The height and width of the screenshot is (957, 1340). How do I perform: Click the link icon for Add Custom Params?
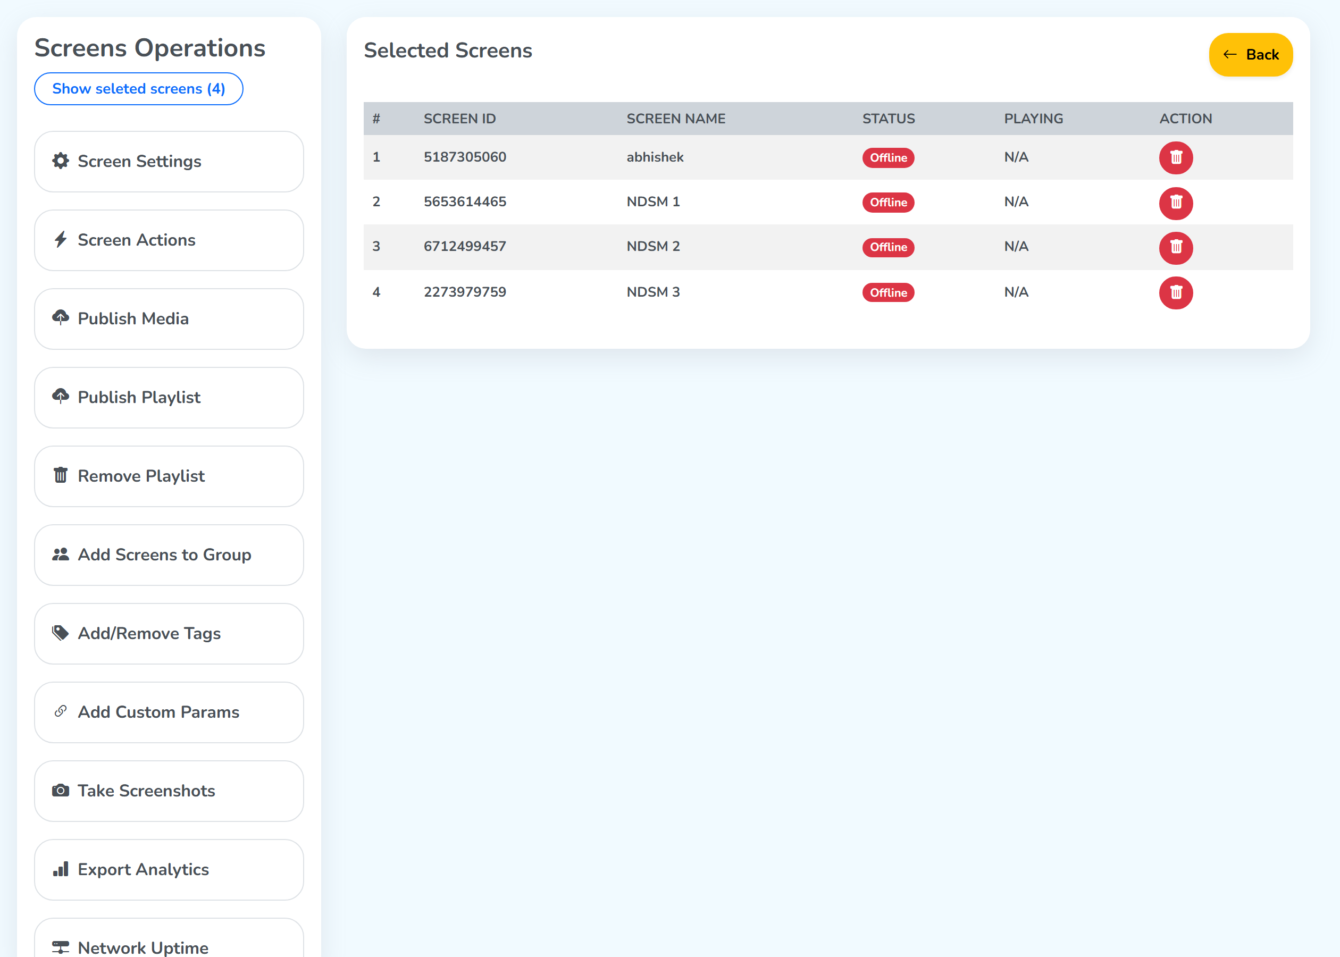tap(61, 711)
